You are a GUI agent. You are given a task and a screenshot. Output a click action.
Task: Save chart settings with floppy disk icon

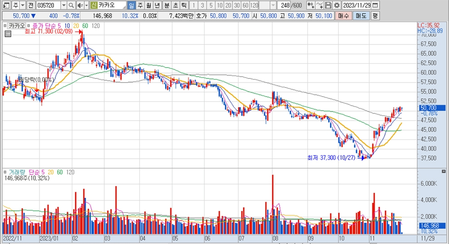328,5
